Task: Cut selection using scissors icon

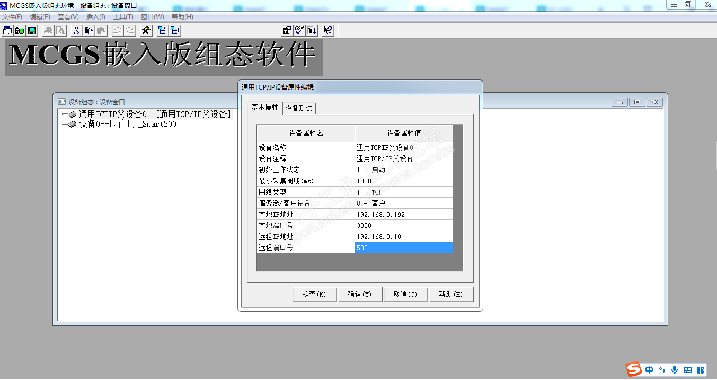Action: pyautogui.click(x=77, y=31)
